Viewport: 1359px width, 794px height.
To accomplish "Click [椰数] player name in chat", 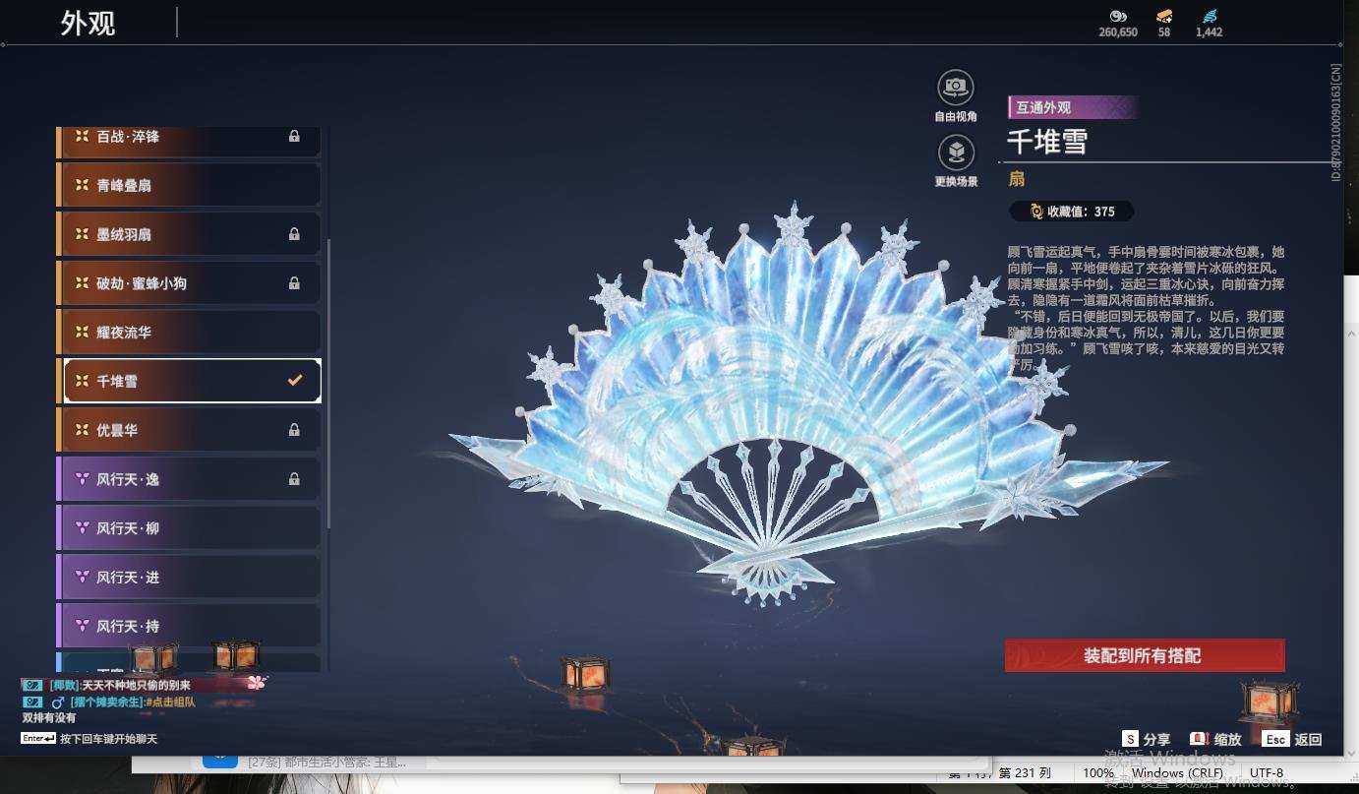I will tap(64, 685).
